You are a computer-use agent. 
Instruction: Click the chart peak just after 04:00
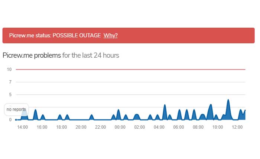[165, 106]
